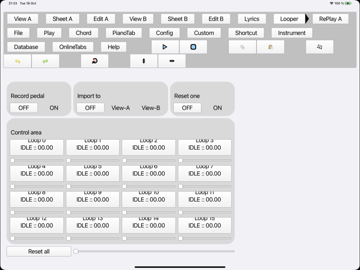360x270 pixels.
Task: Undo with the yellow arrow icon
Action: [17, 61]
